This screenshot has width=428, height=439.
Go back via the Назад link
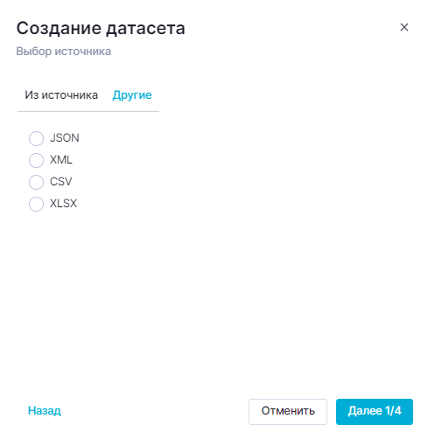click(x=45, y=411)
